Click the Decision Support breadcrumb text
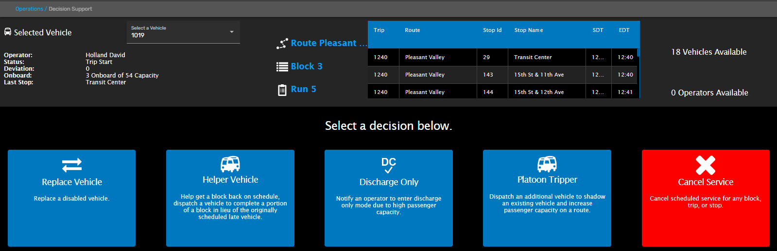The height and width of the screenshot is (251, 777). (70, 9)
